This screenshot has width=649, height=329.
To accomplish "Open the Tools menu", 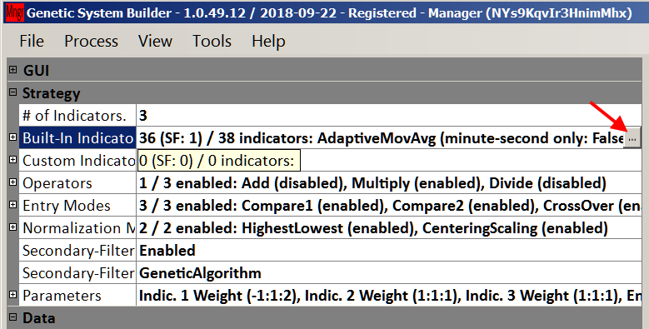I will [x=212, y=41].
